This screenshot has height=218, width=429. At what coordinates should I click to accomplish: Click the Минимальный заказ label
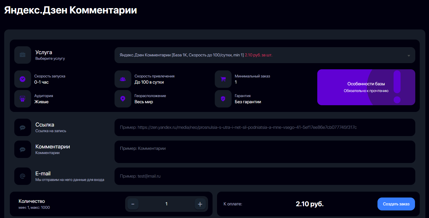click(253, 76)
